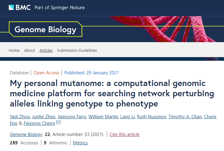
Task: Click the Open Access label
Action: coord(46,72)
